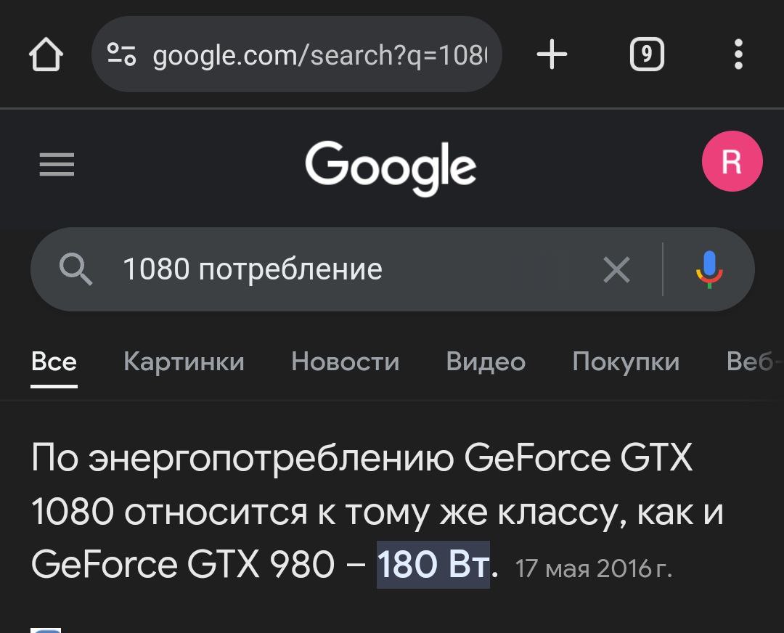Switch to the Новости tab
This screenshot has width=784, height=633.
click(346, 362)
